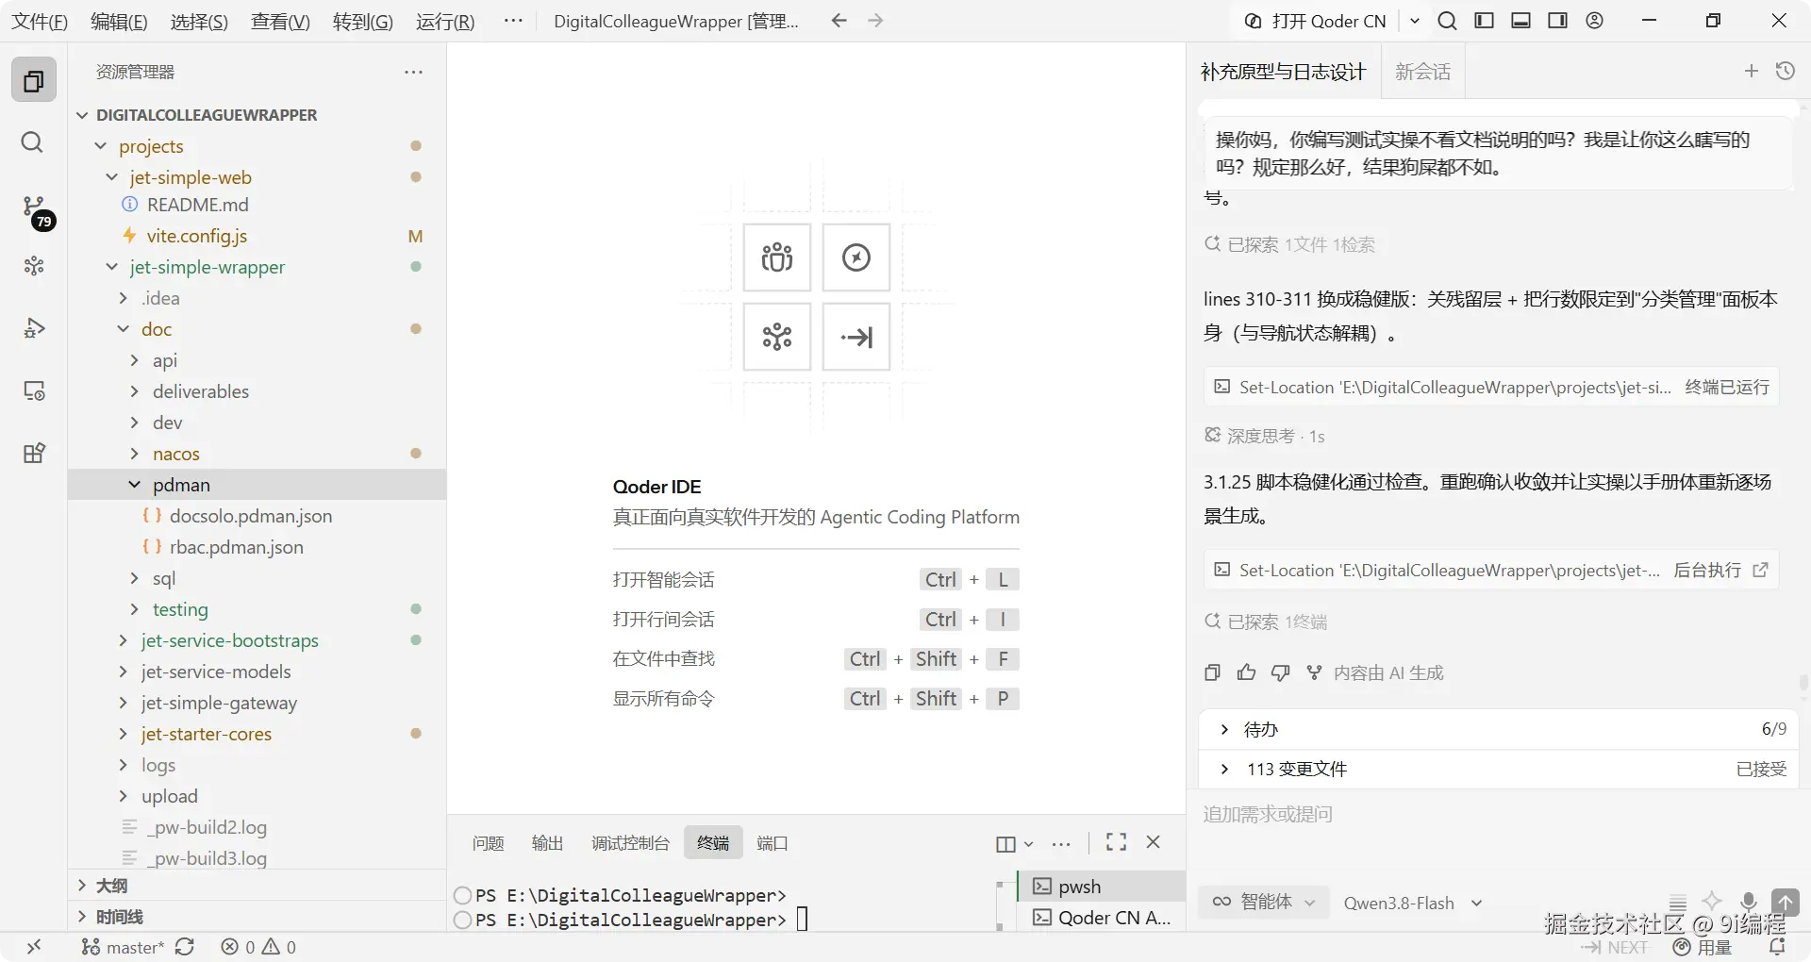
Task: Maximize the terminal panel
Action: tap(1116, 842)
